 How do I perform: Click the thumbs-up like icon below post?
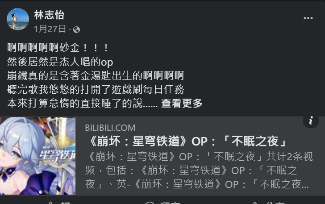(50, 203)
